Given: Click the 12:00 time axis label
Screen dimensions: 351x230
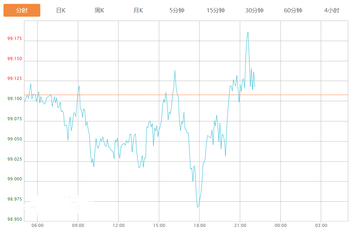Looking at the screenshot, I should (x=119, y=226).
